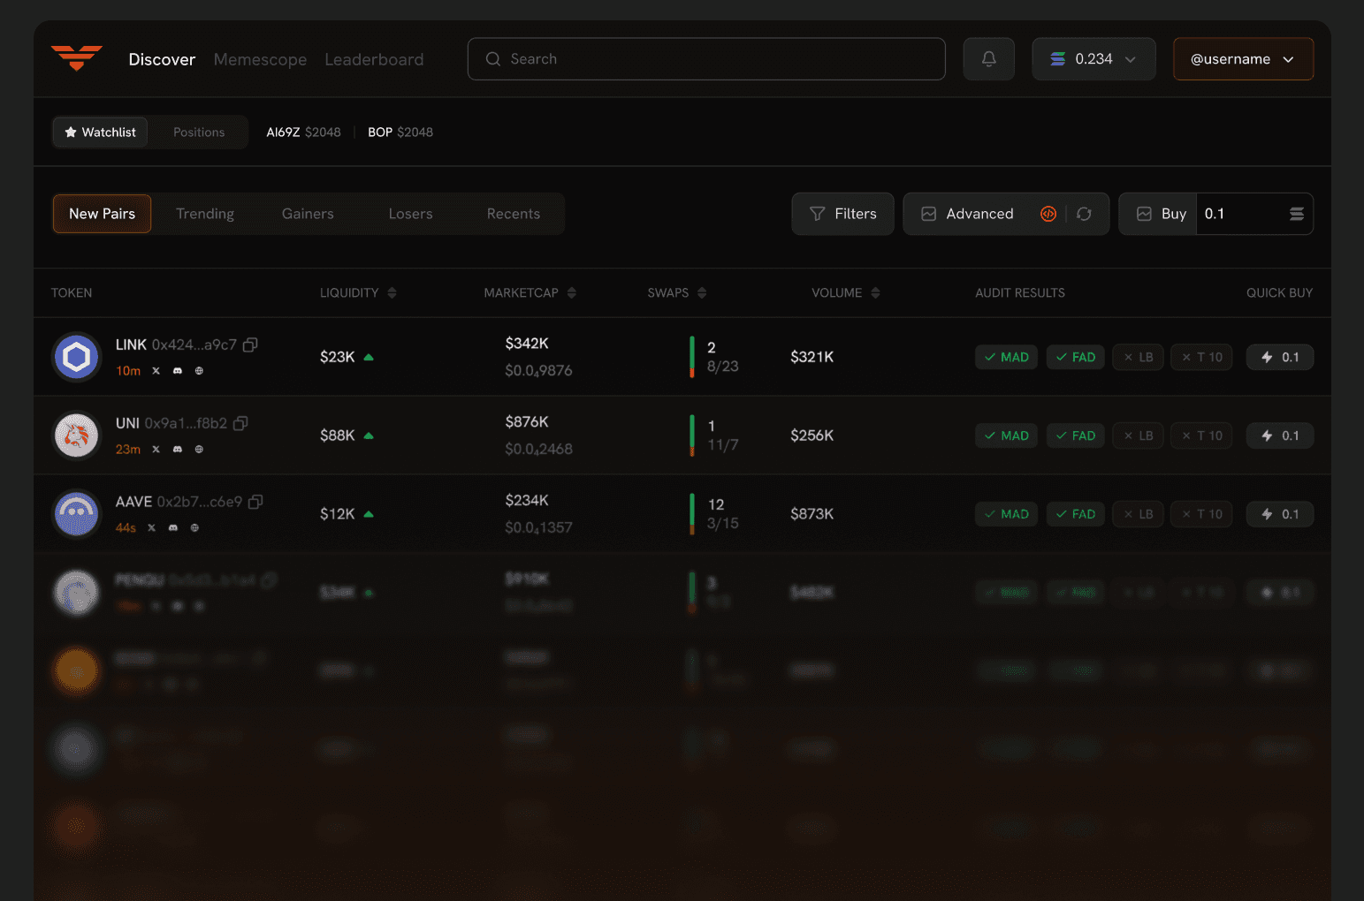Quick buy 0.1 of AAVE
The height and width of the screenshot is (901, 1364).
(1279, 514)
